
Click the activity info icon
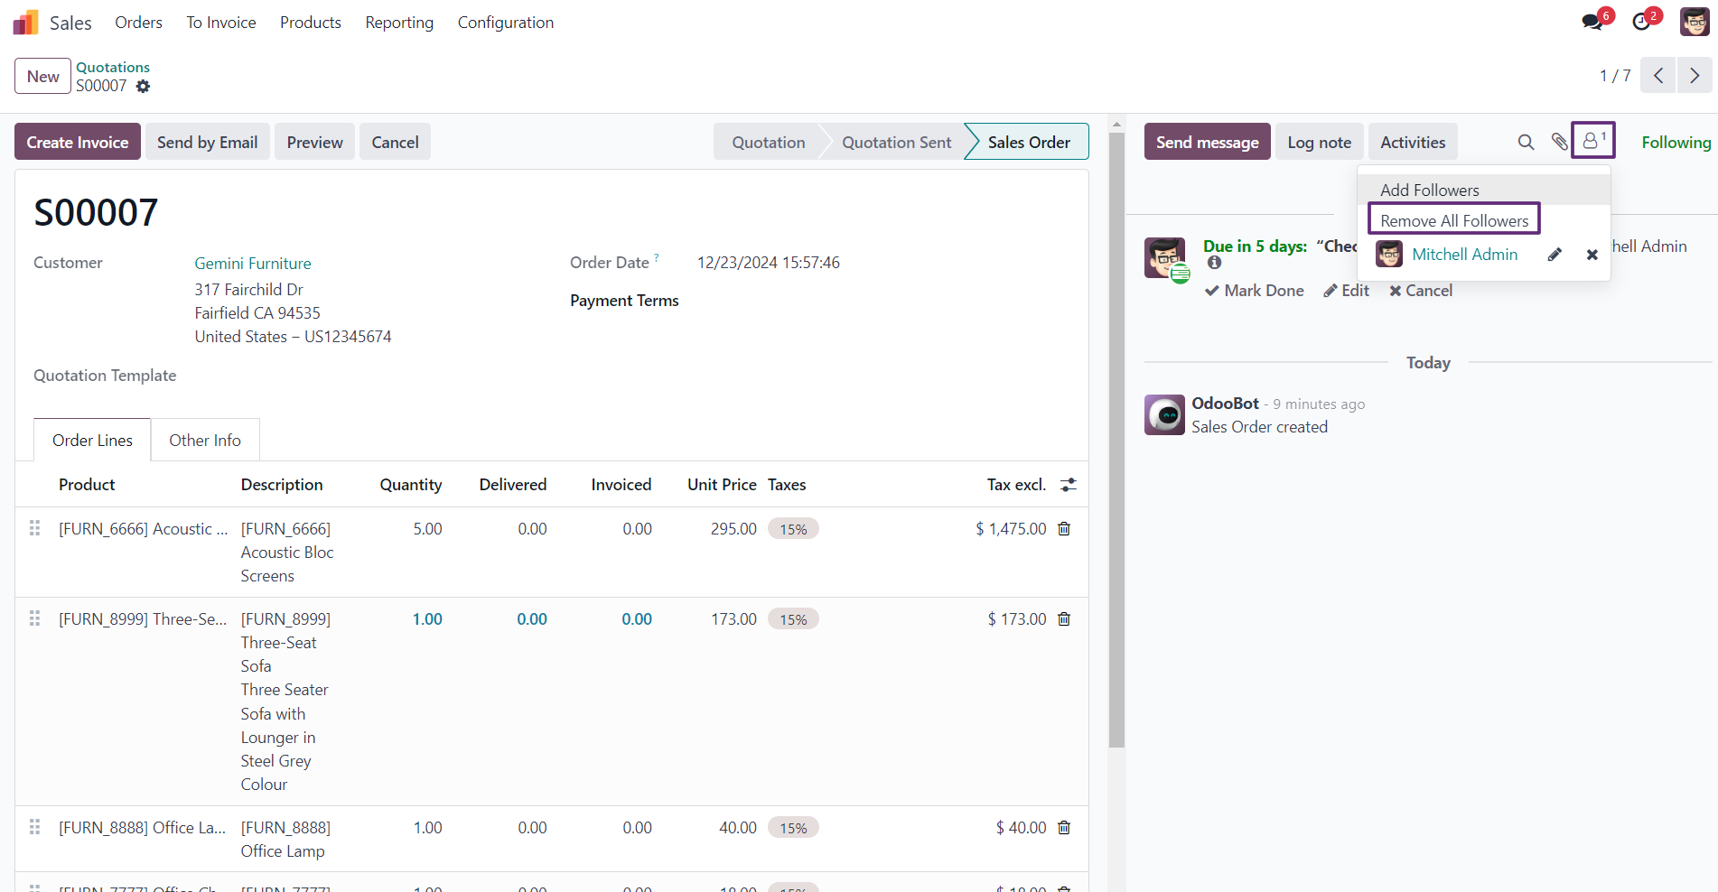coord(1215,263)
